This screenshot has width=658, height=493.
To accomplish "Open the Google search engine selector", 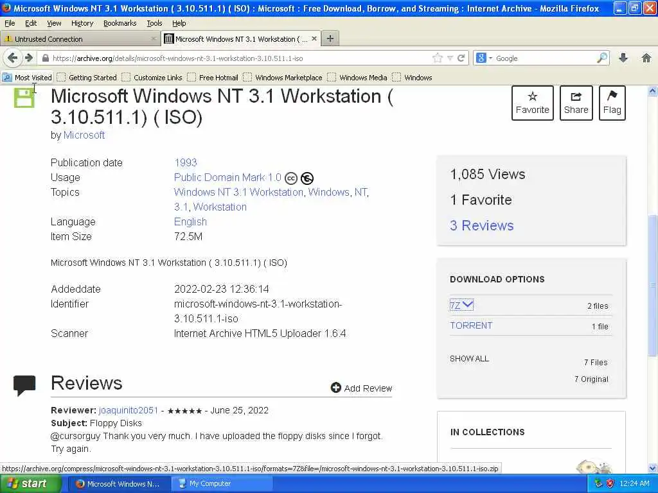I will (x=485, y=58).
